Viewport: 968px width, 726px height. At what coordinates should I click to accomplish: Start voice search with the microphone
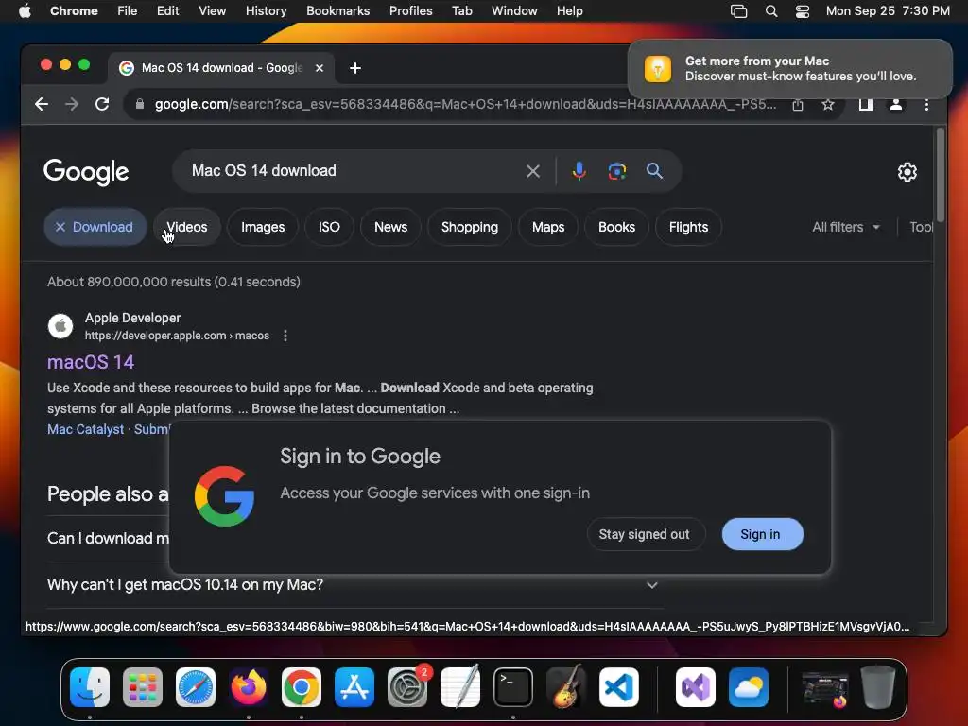[x=579, y=171]
